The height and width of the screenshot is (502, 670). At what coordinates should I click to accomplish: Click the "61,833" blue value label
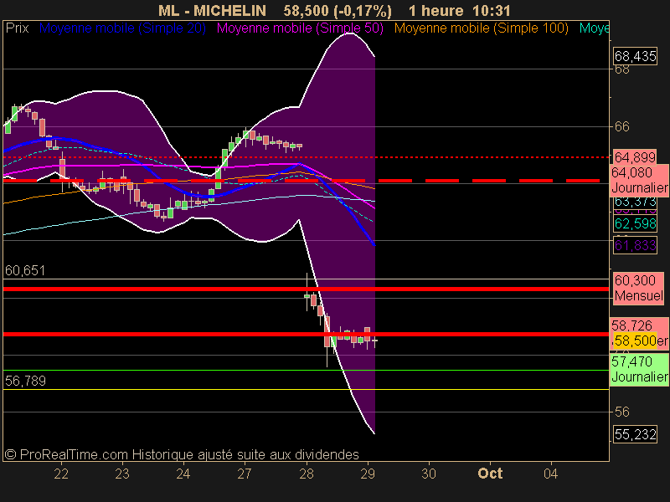(x=635, y=245)
